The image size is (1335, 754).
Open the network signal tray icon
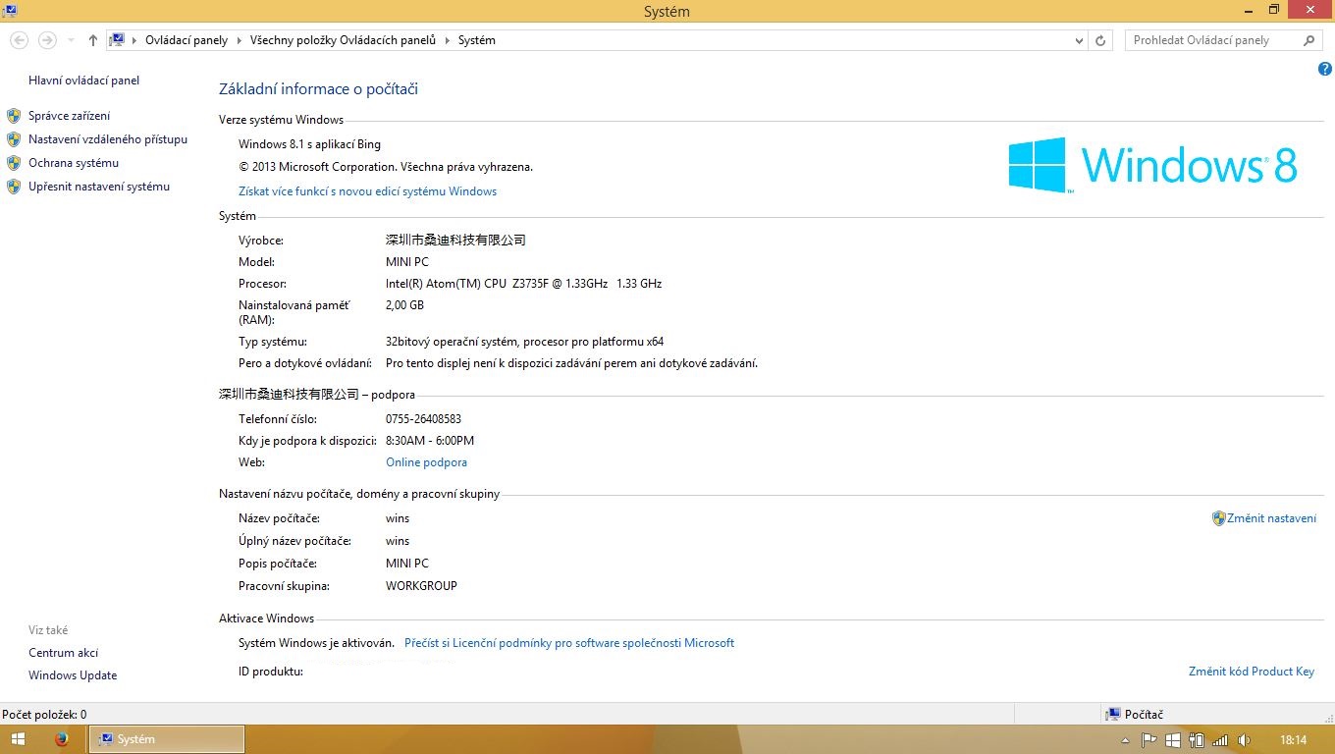1220,740
